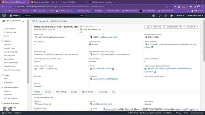The width and height of the screenshot is (205, 115).
Task: Switch to the Tags tab
Action: pyautogui.click(x=113, y=92)
